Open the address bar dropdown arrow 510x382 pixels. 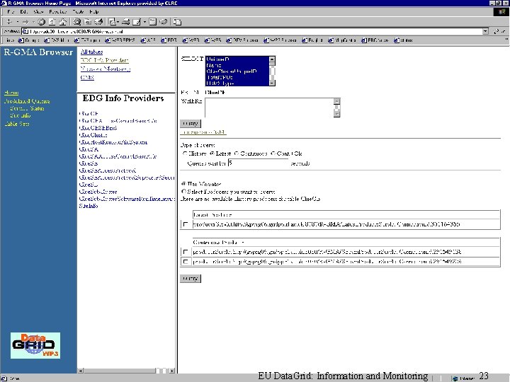coord(485,32)
